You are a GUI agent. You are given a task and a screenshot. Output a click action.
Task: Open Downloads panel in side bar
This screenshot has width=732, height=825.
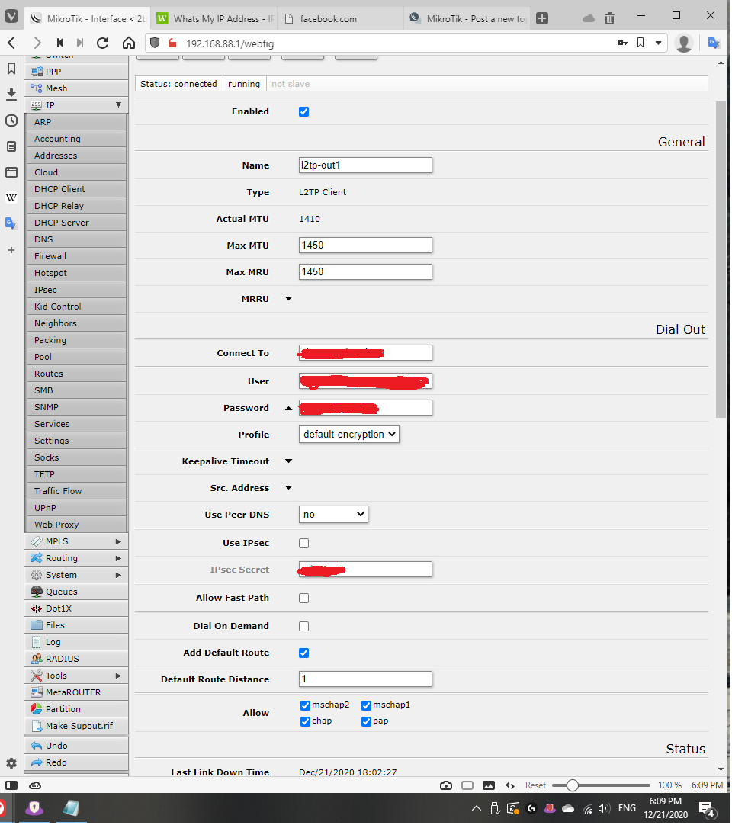pos(11,95)
